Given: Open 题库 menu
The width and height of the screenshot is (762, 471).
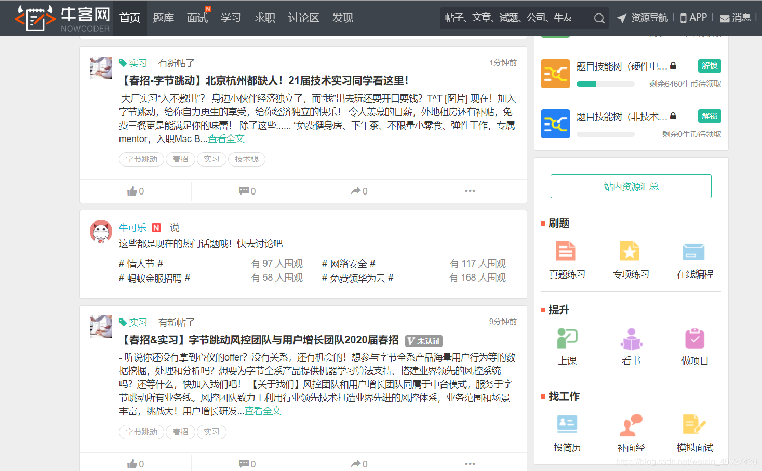Looking at the screenshot, I should coord(163,18).
